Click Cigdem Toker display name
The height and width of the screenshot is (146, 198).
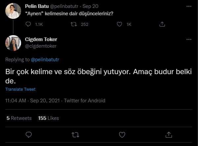click(41, 39)
